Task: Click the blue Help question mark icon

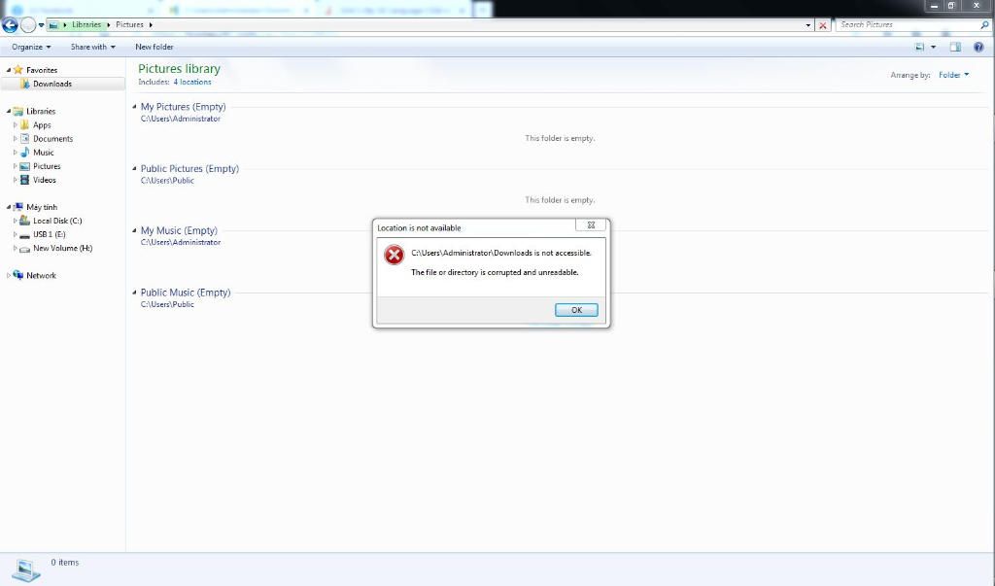Action: click(978, 47)
